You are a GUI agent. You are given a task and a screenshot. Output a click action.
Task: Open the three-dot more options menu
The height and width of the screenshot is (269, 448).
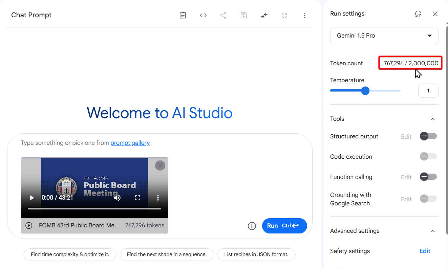305,15
